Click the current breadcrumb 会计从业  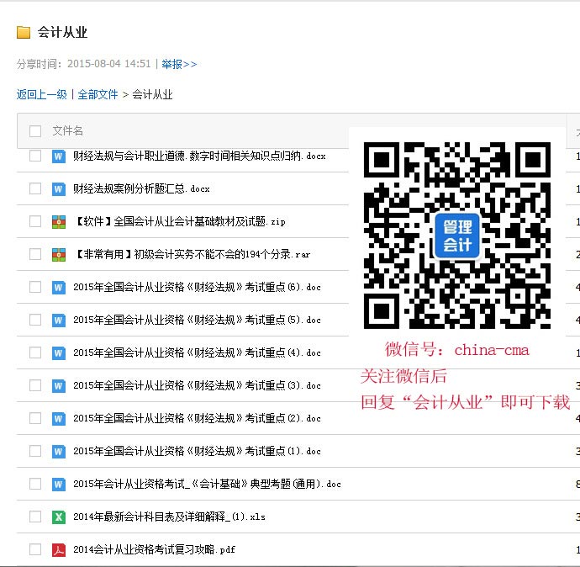pos(152,95)
